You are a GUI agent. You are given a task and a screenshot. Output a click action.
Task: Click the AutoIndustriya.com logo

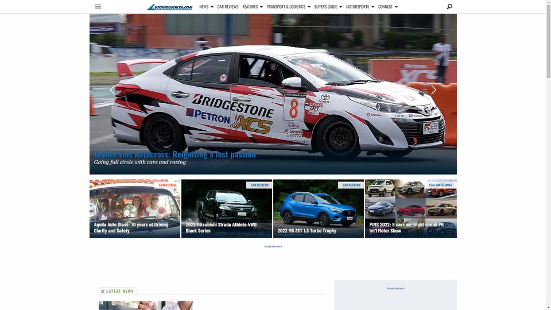click(x=170, y=7)
